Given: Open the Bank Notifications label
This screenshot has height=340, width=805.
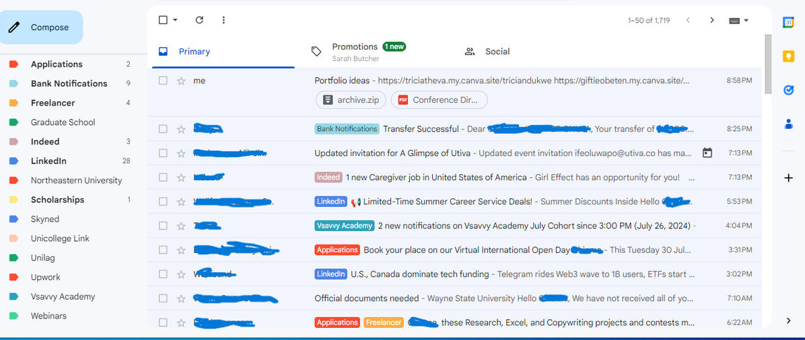Looking at the screenshot, I should pyautogui.click(x=69, y=83).
